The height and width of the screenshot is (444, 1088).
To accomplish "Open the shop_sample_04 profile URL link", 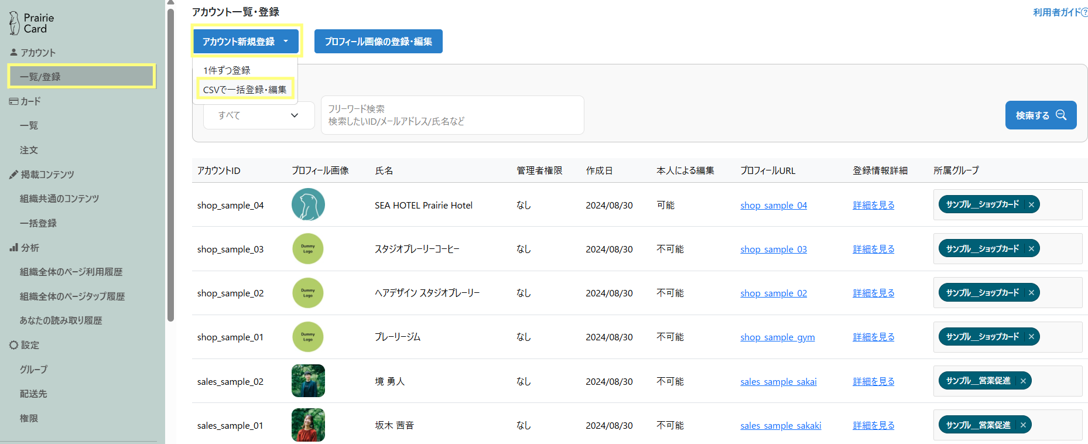I will pos(773,206).
